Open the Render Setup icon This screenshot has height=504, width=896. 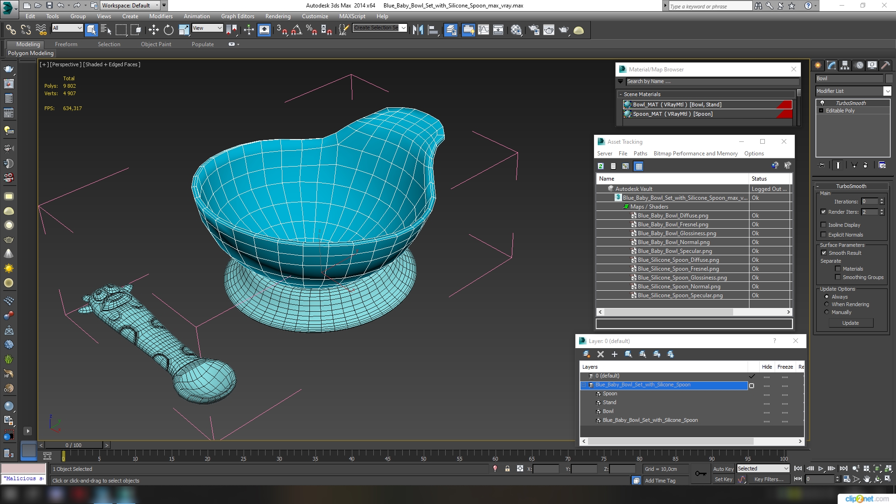coord(533,30)
